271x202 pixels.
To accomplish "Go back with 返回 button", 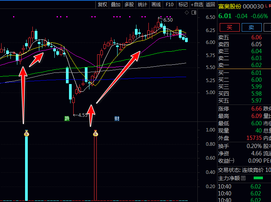I will pyautogui.click(x=210, y=5).
